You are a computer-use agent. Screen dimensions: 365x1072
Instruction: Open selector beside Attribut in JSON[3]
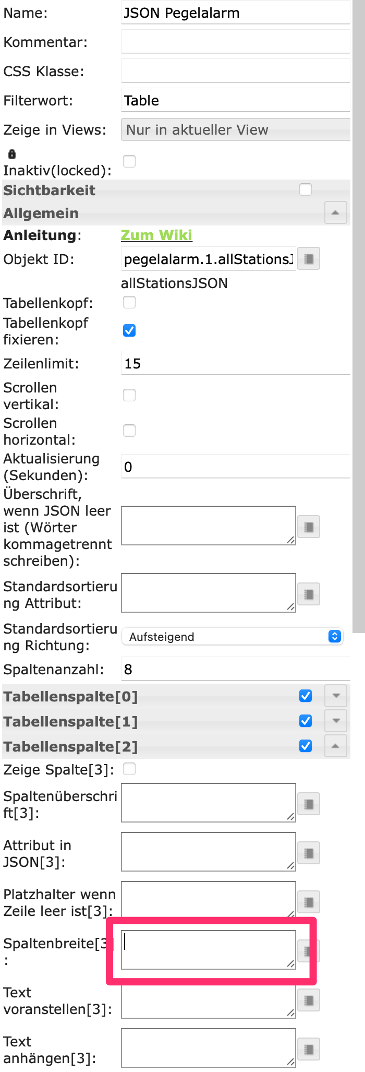pos(308,853)
